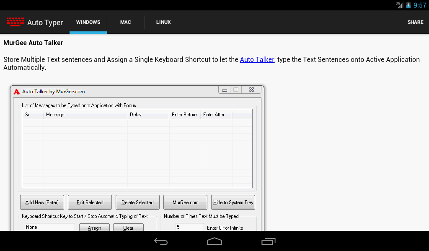Tap the Auto Typer red keyboard logo

click(x=16, y=22)
